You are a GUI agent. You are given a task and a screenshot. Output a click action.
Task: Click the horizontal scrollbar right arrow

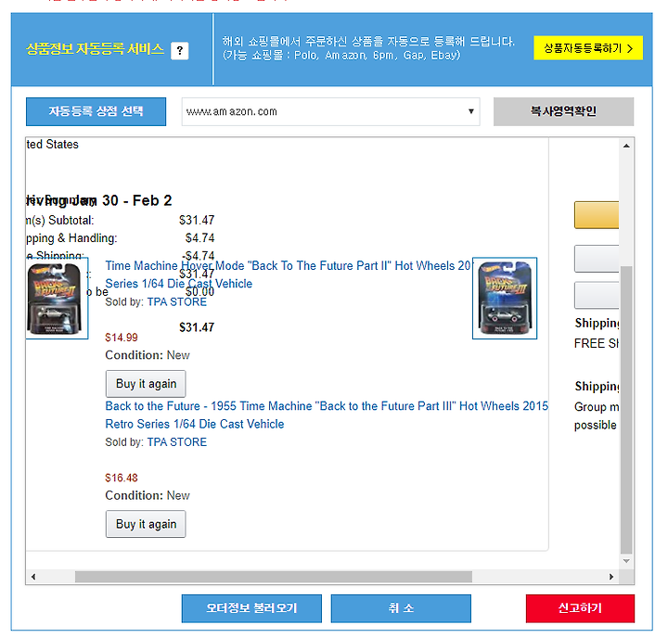point(611,577)
